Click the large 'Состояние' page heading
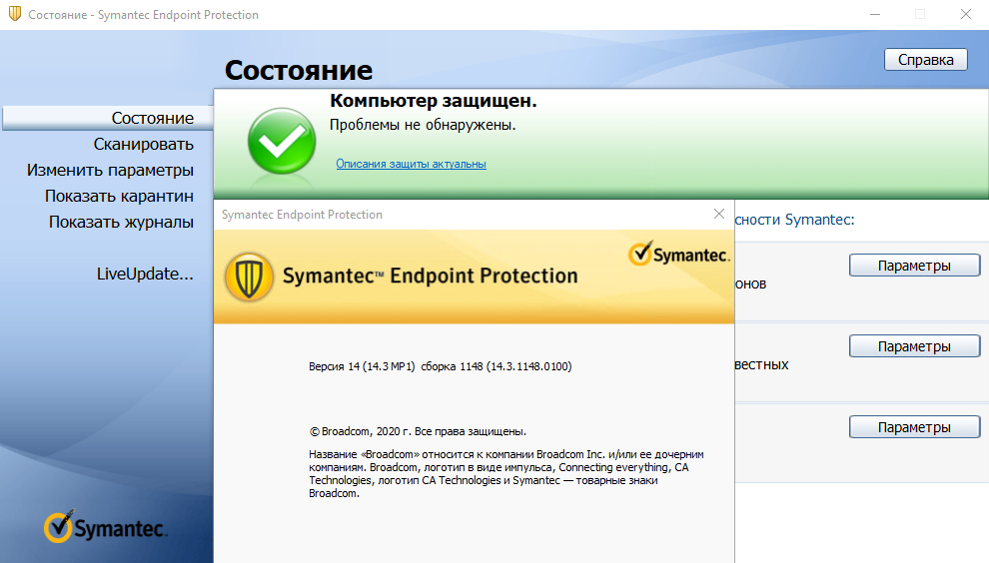 [299, 70]
